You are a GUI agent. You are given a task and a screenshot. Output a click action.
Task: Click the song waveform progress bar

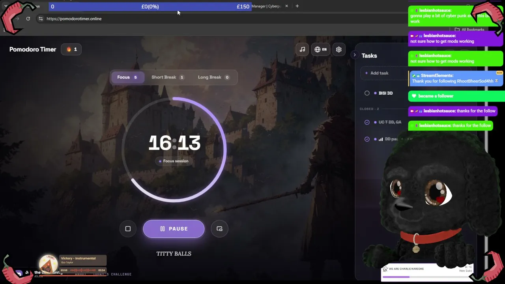tap(83, 270)
